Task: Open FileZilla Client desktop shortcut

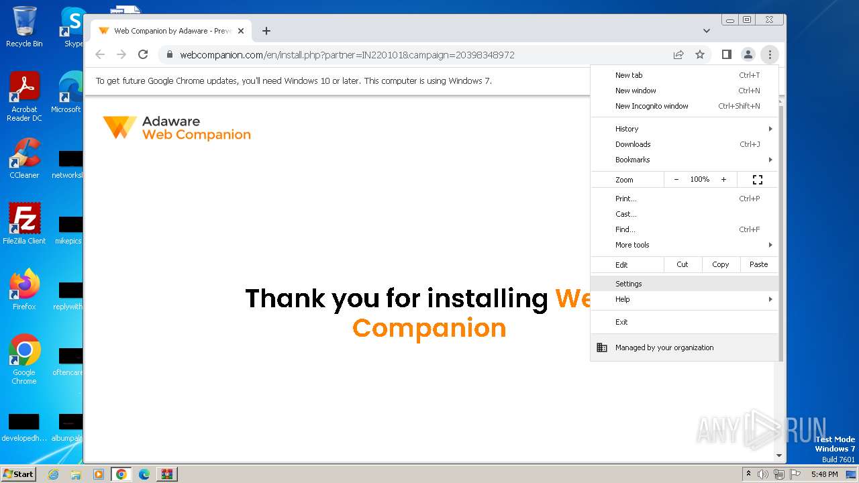Action: pos(24,224)
